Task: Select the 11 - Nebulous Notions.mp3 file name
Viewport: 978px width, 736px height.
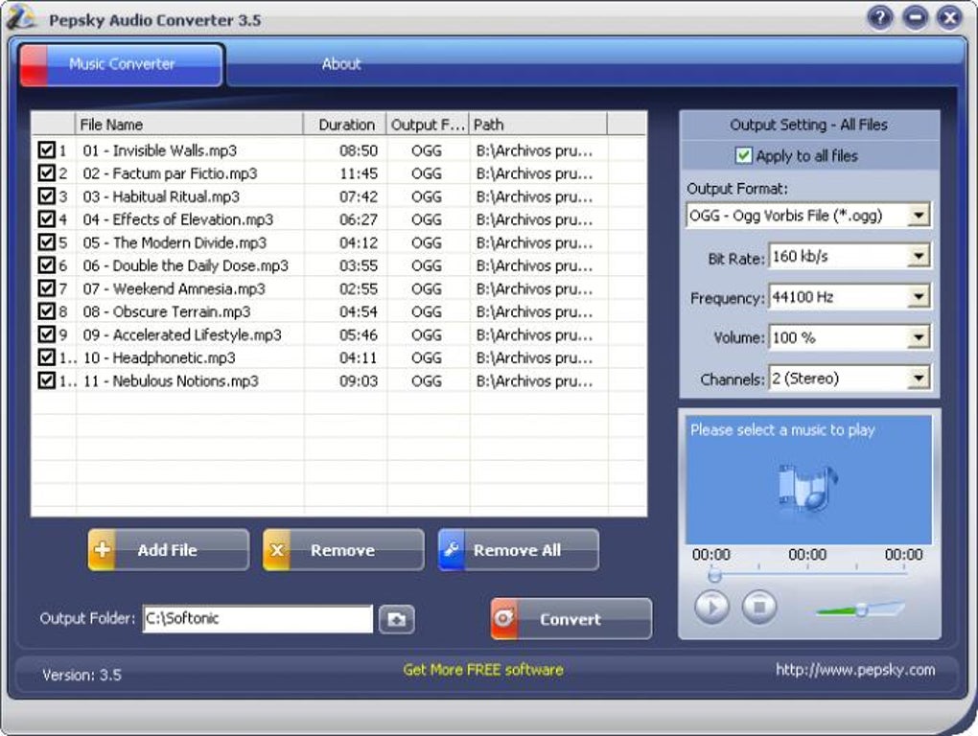Action: [x=171, y=380]
